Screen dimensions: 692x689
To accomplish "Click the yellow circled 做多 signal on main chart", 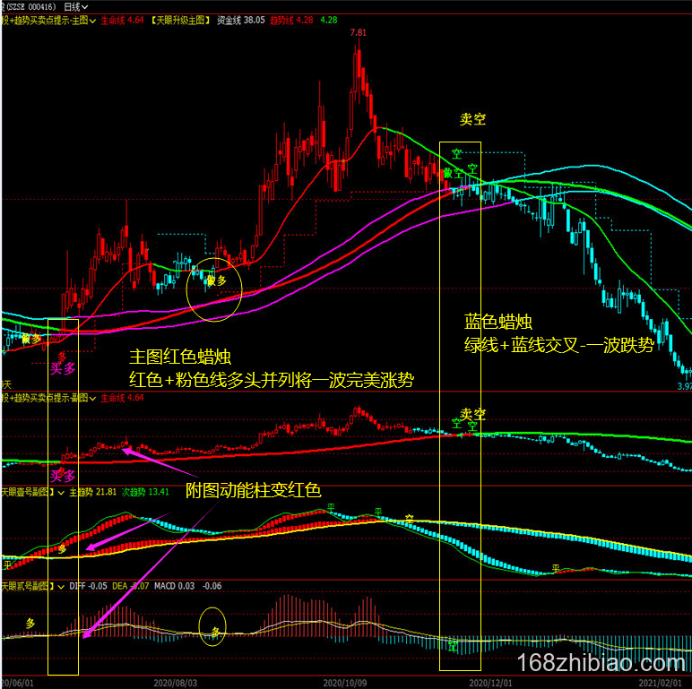I will click(215, 281).
